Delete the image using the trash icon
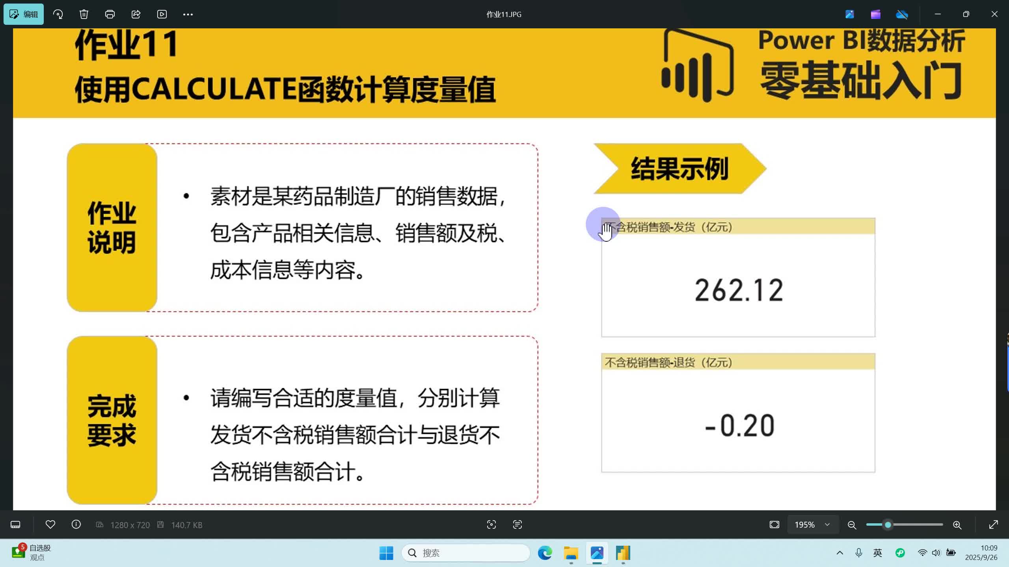Viewport: 1009px width, 567px height. 84,14
